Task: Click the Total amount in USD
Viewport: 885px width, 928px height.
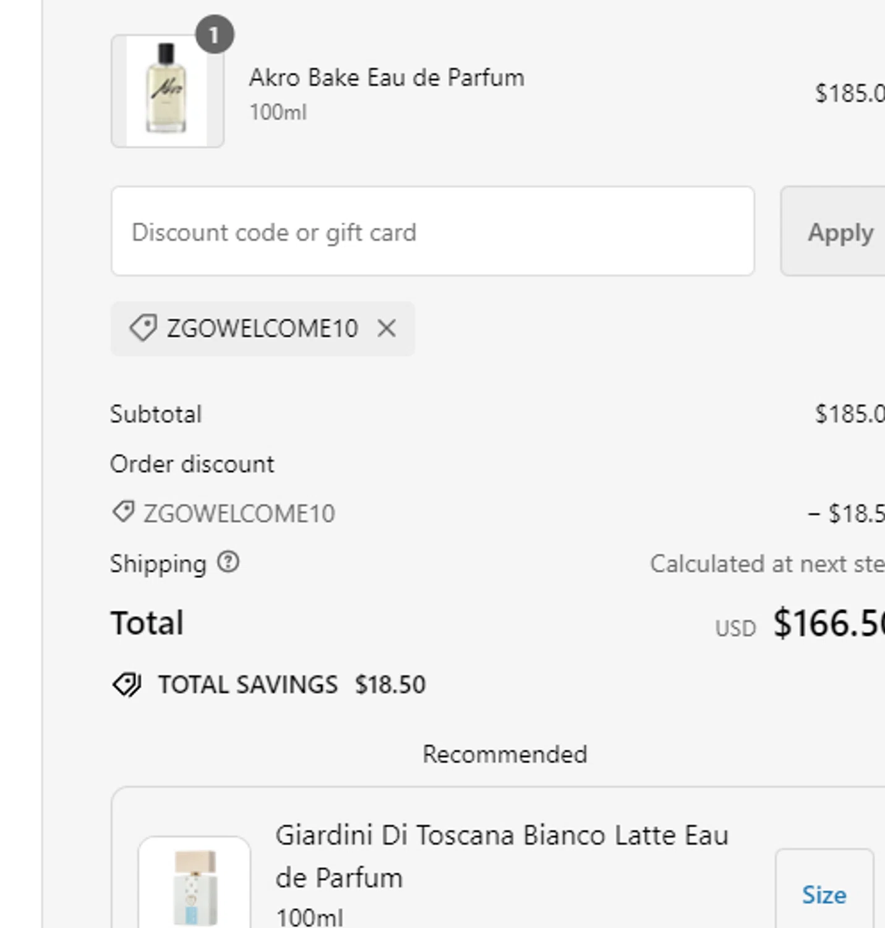Action: pos(827,623)
